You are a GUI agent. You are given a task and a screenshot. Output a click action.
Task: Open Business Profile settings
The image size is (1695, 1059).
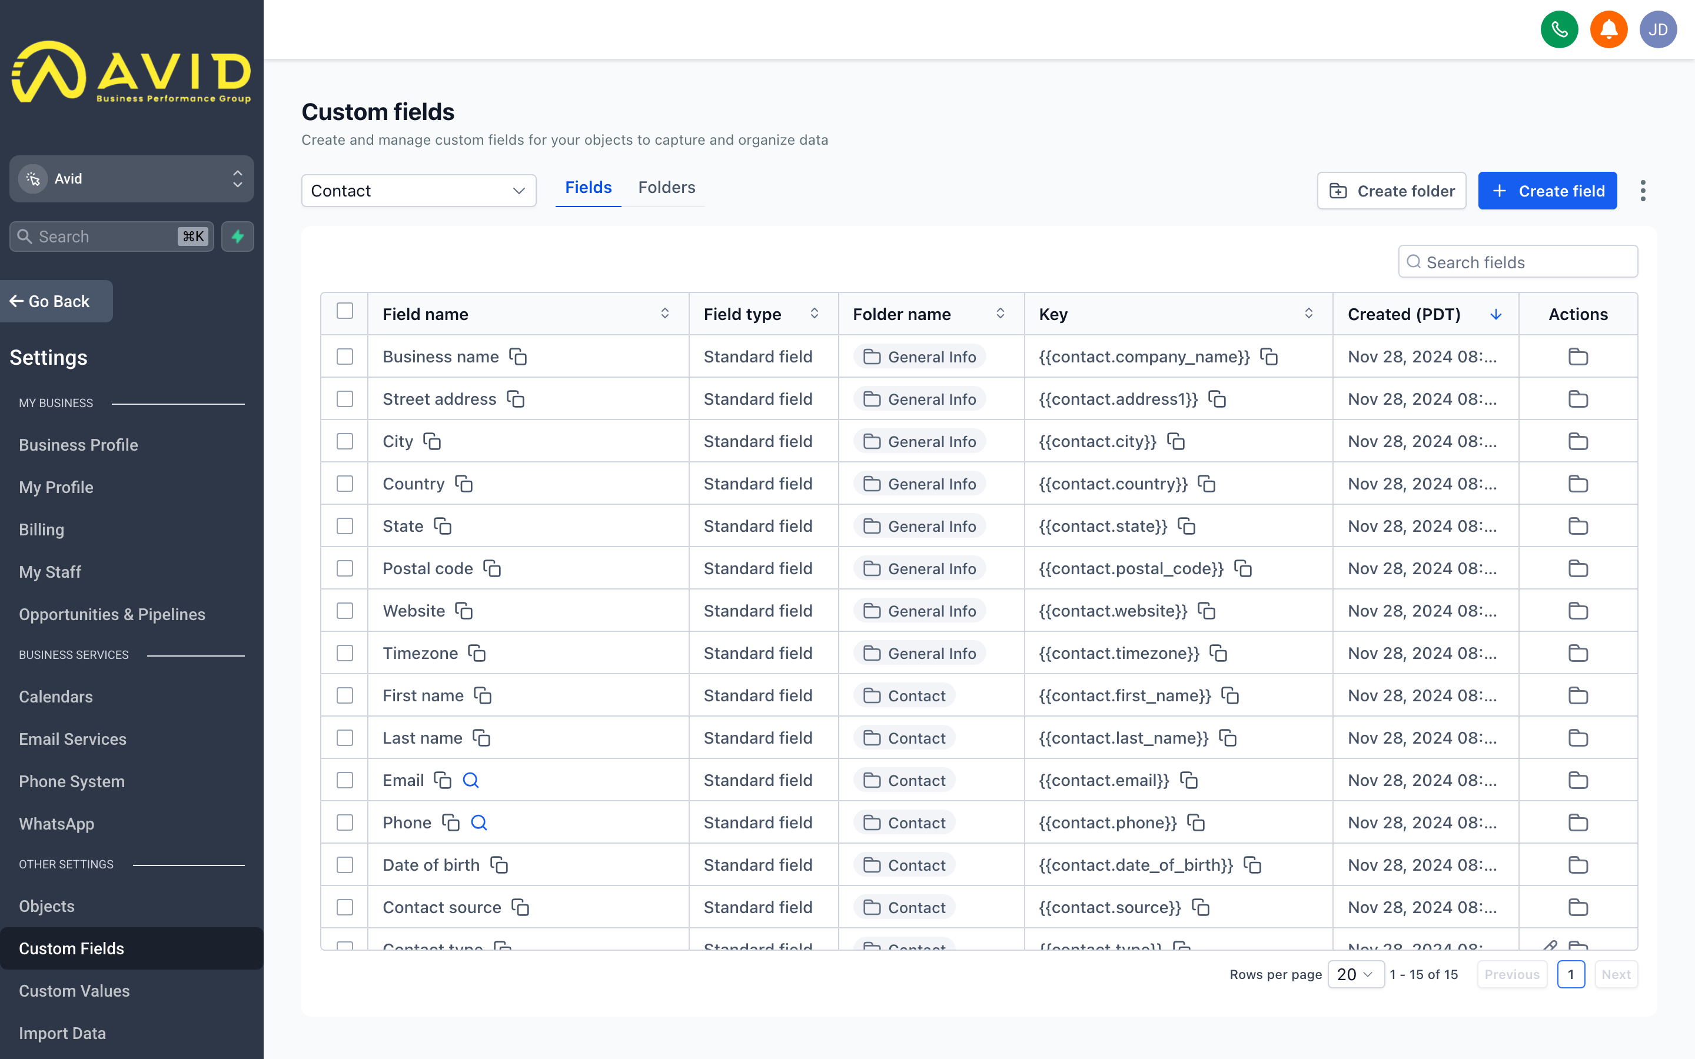[x=78, y=445]
